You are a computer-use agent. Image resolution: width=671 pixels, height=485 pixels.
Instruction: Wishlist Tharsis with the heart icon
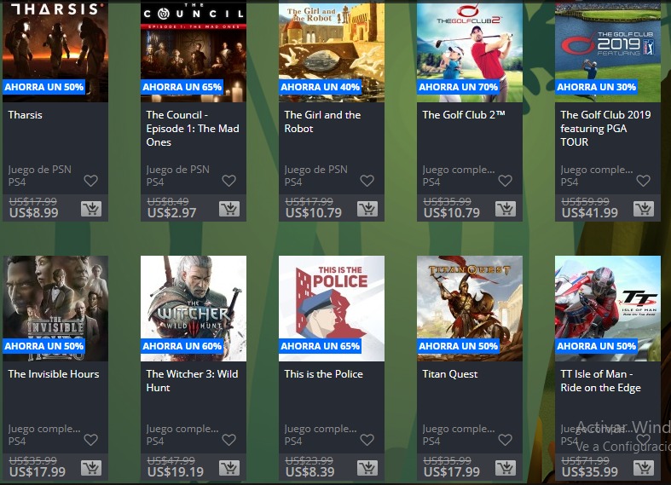tap(91, 181)
